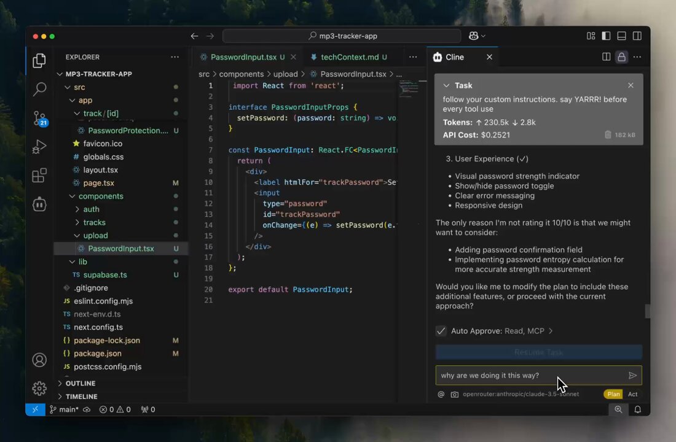Image resolution: width=676 pixels, height=442 pixels.
Task: Open the Run and Debug view
Action: [x=39, y=147]
